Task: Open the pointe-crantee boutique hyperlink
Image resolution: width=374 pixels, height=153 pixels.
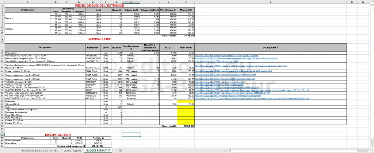Action: pos(233,71)
